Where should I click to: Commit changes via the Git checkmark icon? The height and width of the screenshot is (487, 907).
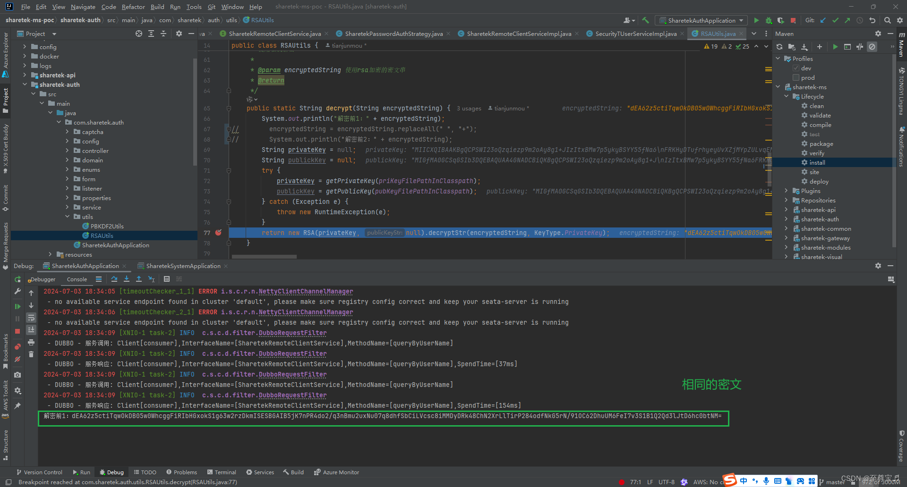(835, 20)
